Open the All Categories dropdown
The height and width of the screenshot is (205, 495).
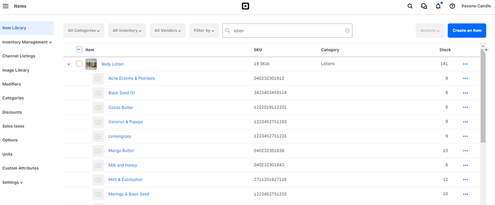pyautogui.click(x=84, y=31)
